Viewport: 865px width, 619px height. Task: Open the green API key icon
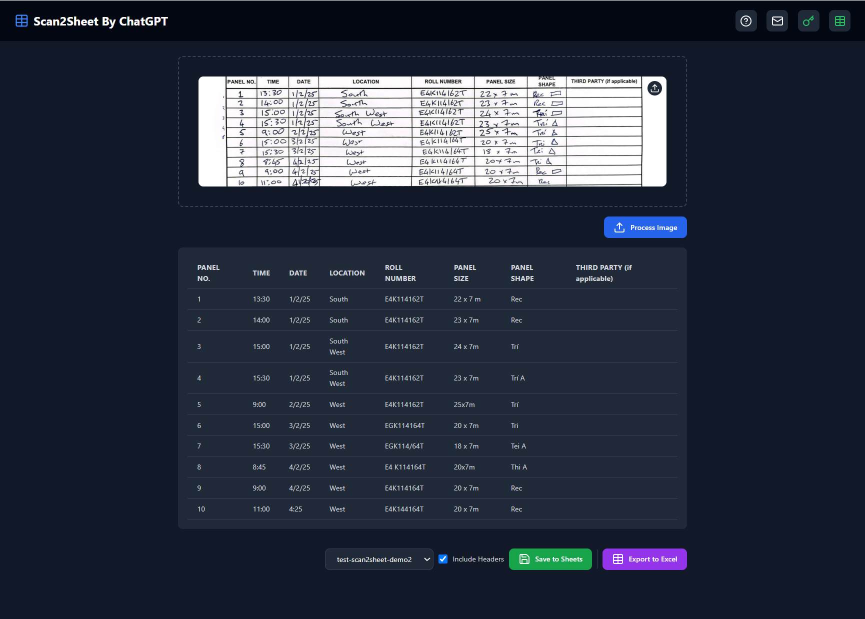pyautogui.click(x=808, y=21)
